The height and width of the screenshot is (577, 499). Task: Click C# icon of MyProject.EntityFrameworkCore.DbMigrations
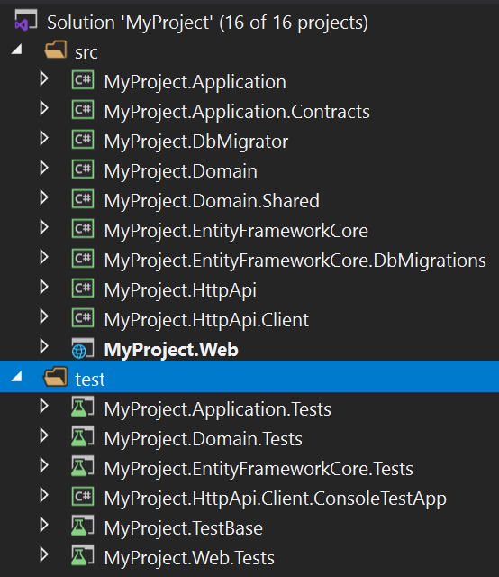coord(83,259)
